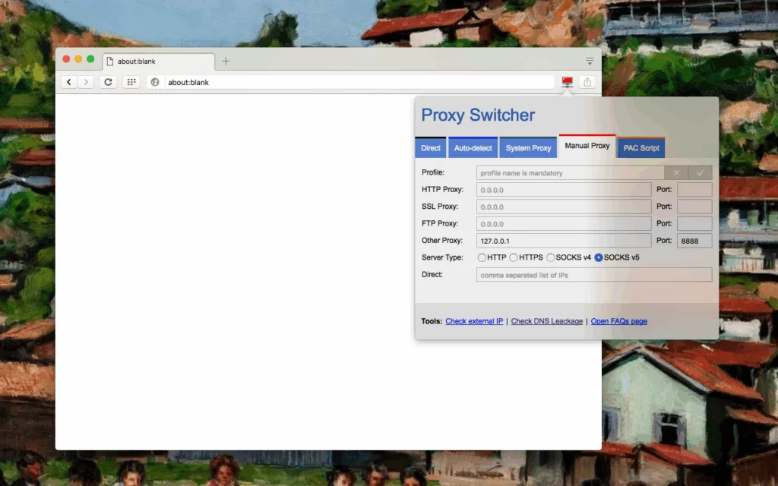Open the Check DNS Leackage link

[x=546, y=321]
